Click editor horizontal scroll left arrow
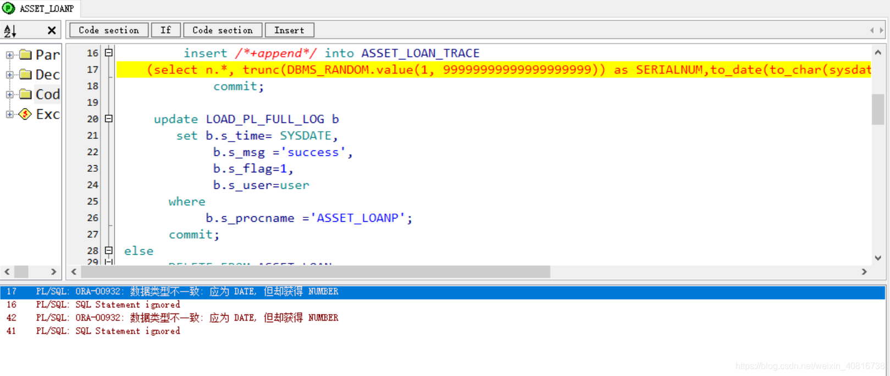The image size is (890, 376). pos(74,272)
